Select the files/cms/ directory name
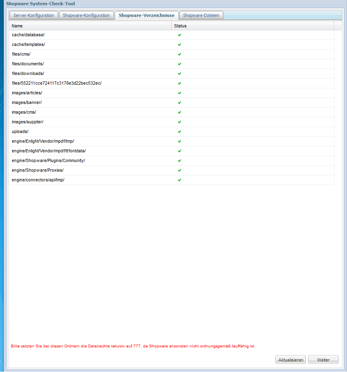Image resolution: width=347 pixels, height=372 pixels. [21, 54]
